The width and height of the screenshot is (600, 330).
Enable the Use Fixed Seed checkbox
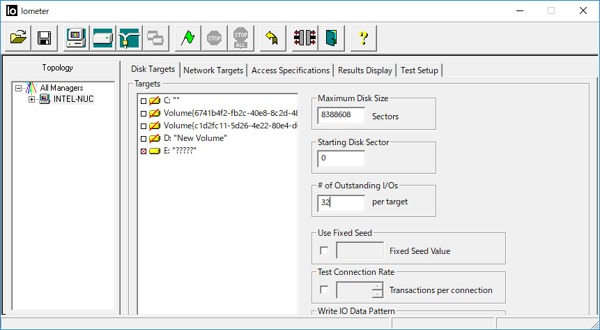coord(324,250)
